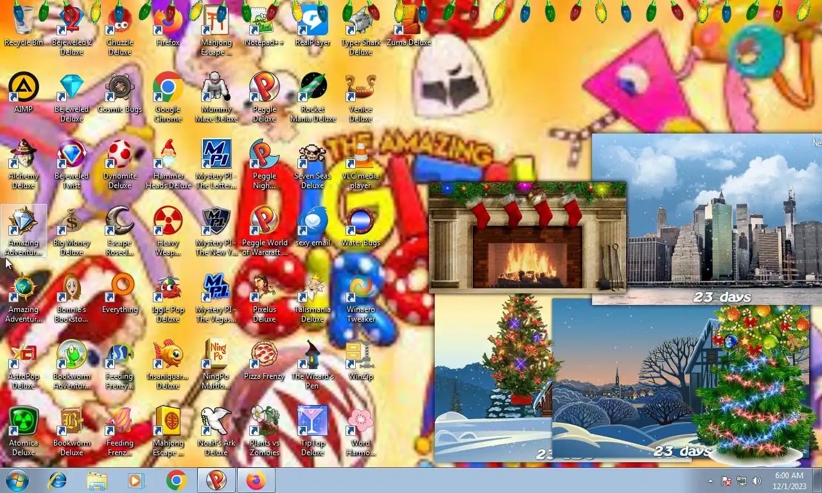This screenshot has height=493, width=822.
Task: Select the Typer Shark Deluxe icon
Action: point(361,30)
